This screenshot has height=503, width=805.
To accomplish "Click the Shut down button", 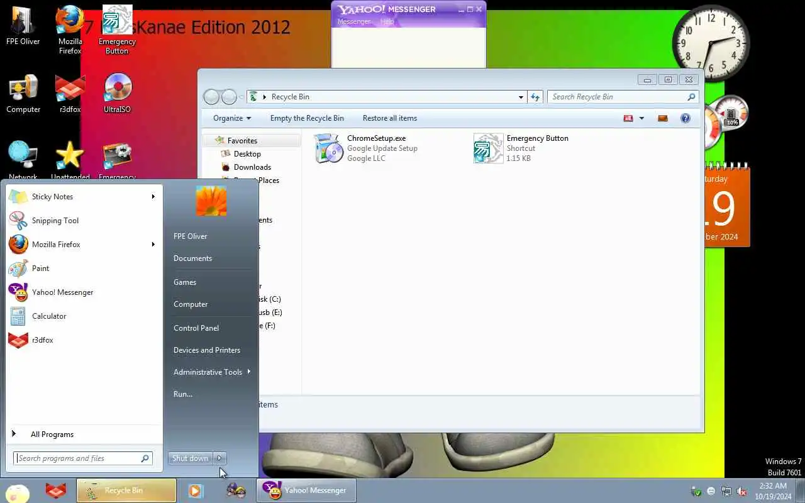I will (x=190, y=458).
